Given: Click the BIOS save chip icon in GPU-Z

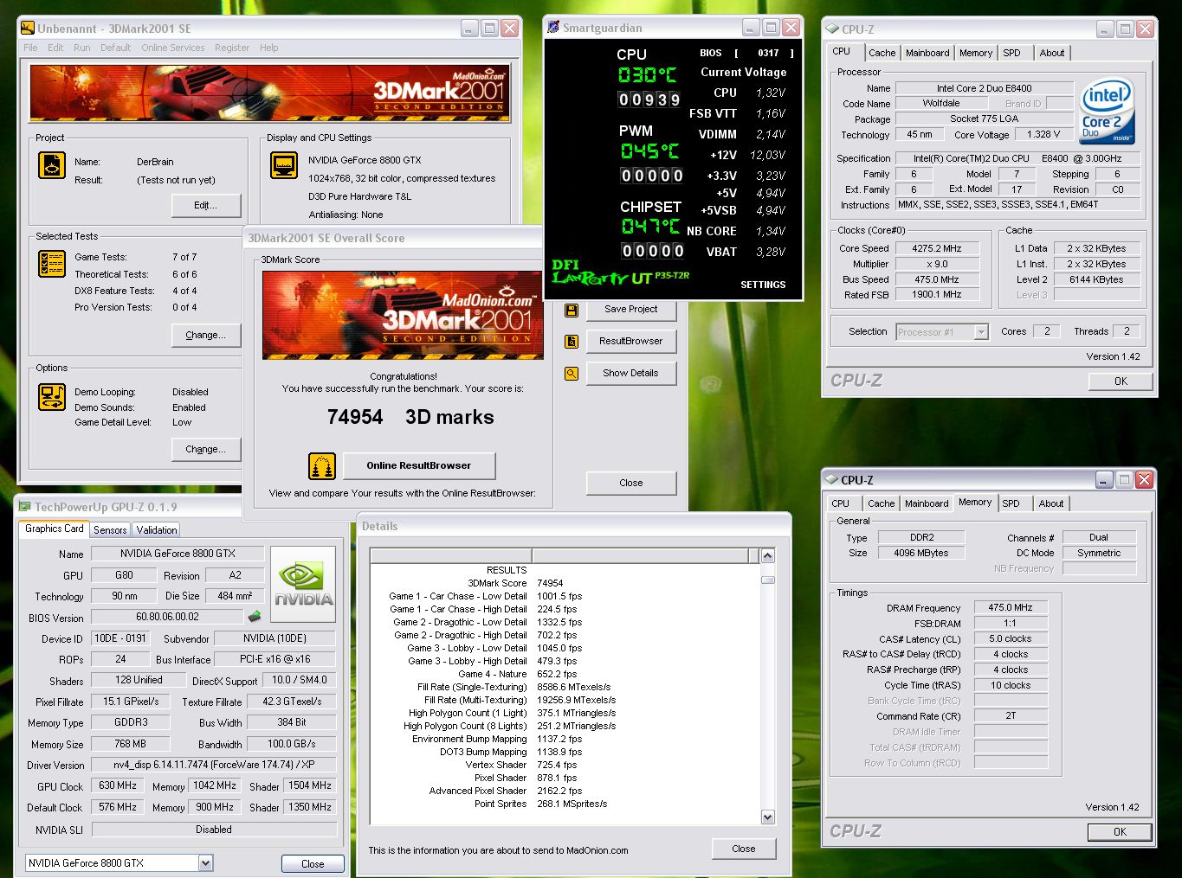Looking at the screenshot, I should pyautogui.click(x=255, y=617).
